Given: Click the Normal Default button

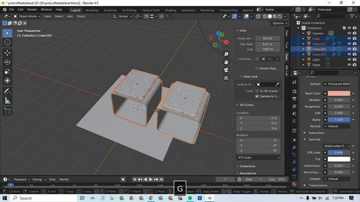Looking at the screenshot, I should click(x=337, y=126).
